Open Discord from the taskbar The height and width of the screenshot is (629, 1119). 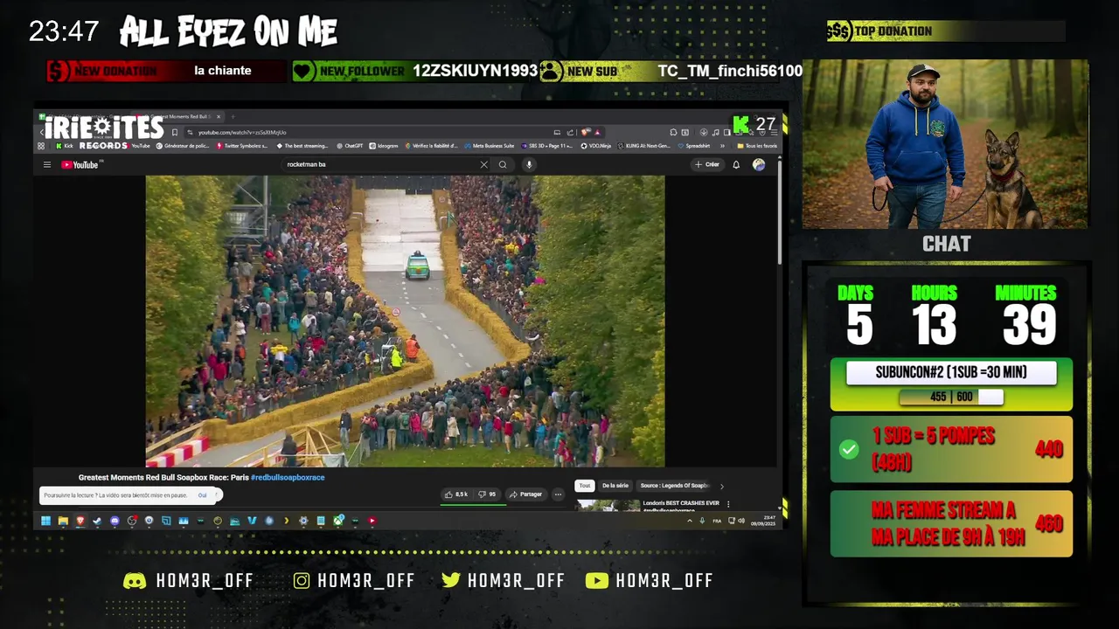point(115,521)
